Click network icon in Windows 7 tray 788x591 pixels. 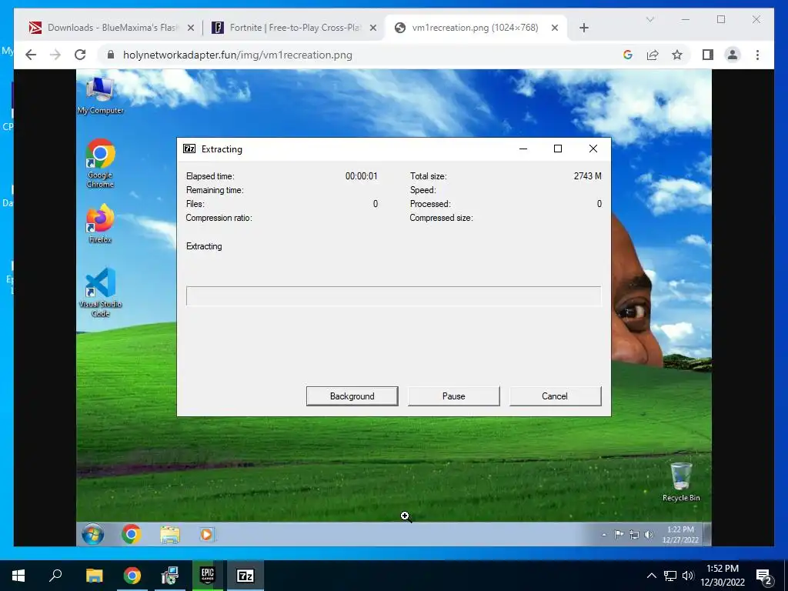click(x=634, y=535)
